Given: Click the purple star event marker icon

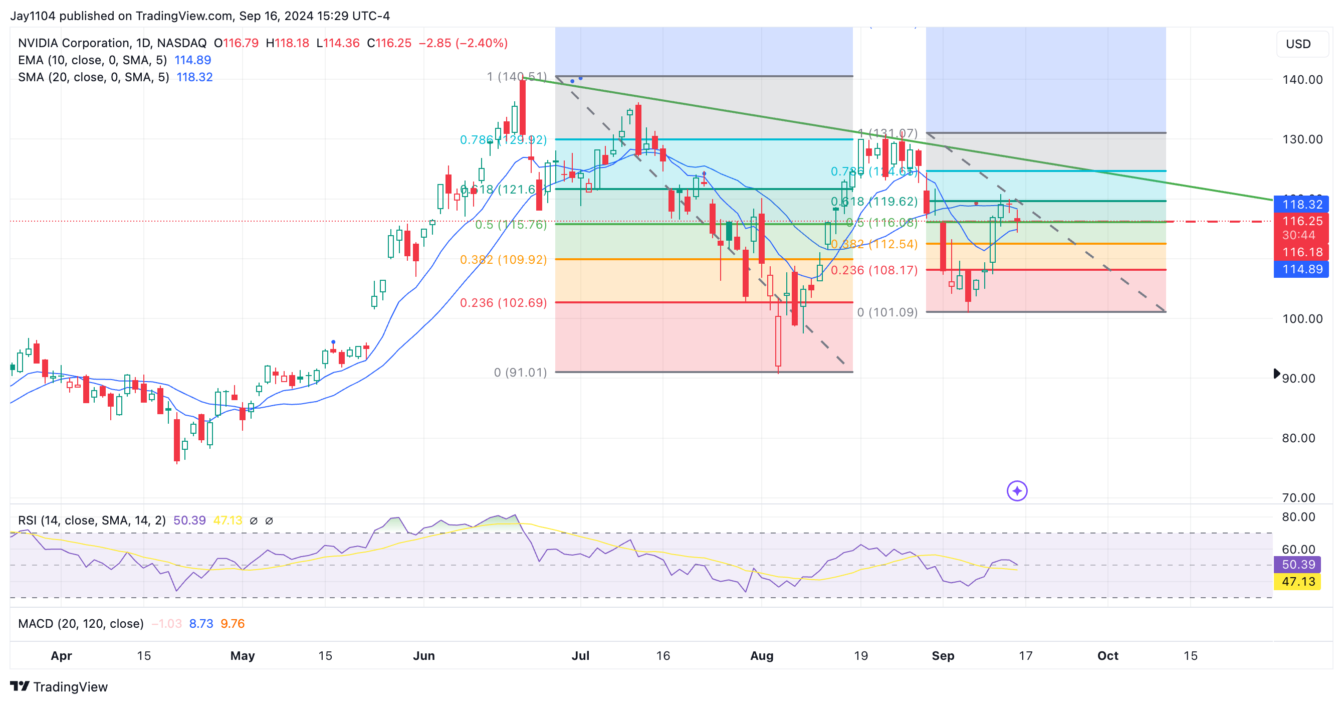Looking at the screenshot, I should pyautogui.click(x=1017, y=491).
